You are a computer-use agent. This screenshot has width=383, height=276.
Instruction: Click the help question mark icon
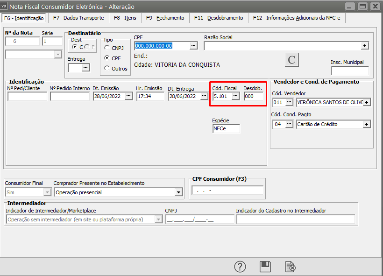pyautogui.click(x=240, y=267)
